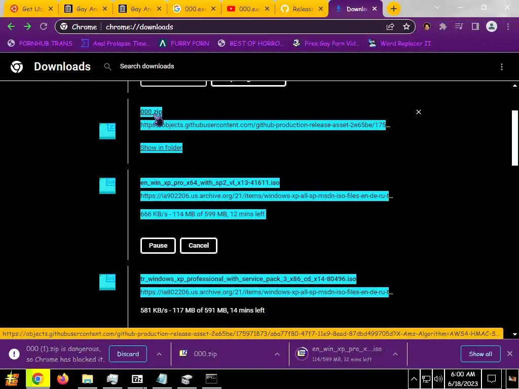The height and width of the screenshot is (389, 519).
Task: Remove 000.zip from the downloads list
Action: click(419, 112)
